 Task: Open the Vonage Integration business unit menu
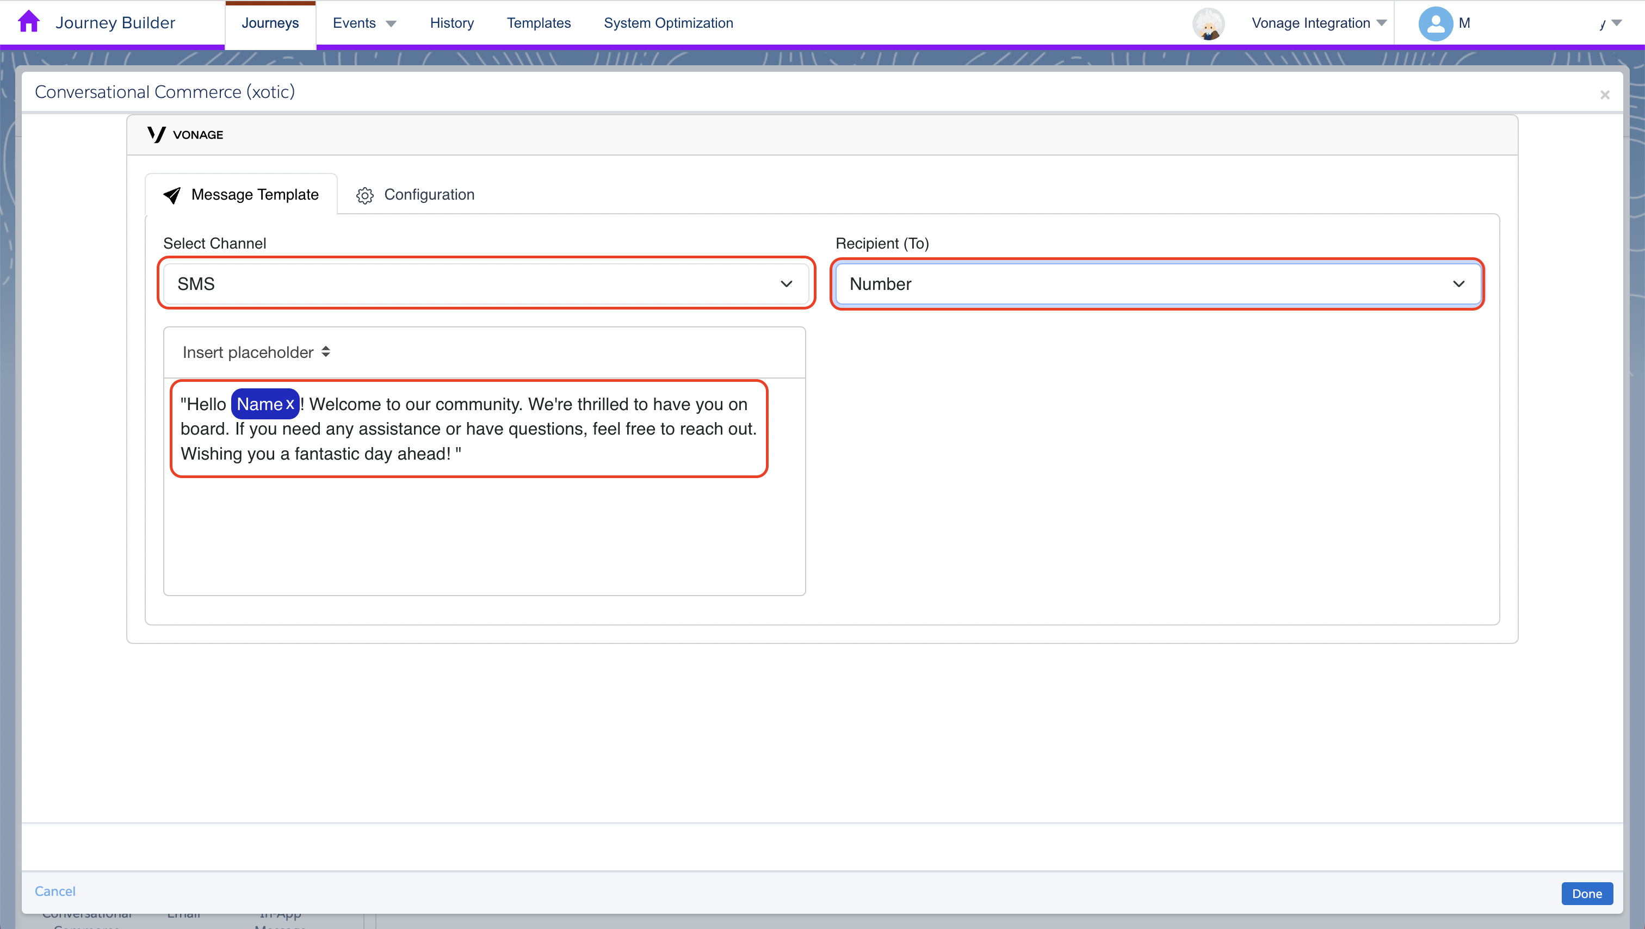coord(1319,23)
